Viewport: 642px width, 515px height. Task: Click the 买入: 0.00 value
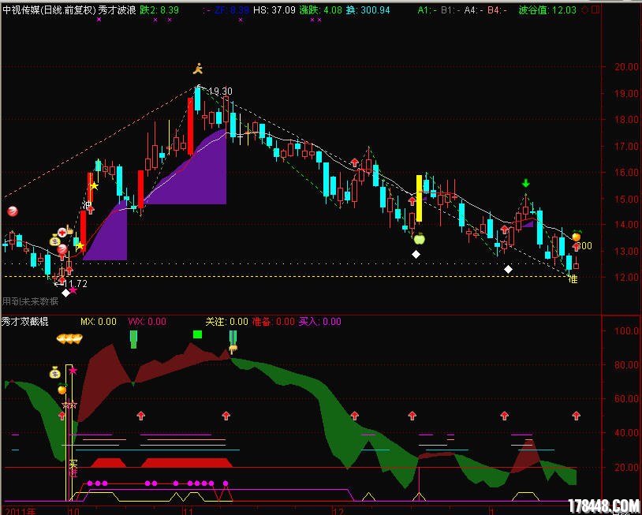319,322
